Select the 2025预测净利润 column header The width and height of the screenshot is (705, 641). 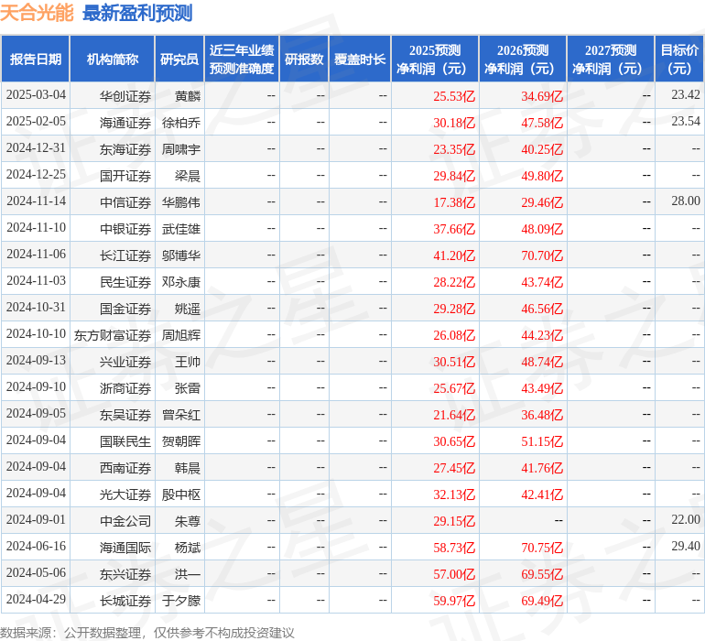(x=435, y=59)
